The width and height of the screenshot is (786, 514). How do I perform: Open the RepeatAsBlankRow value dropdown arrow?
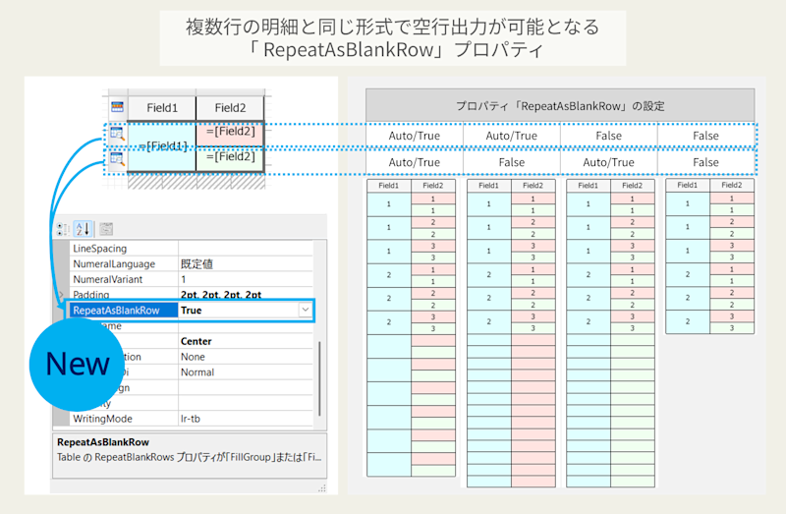coord(305,311)
